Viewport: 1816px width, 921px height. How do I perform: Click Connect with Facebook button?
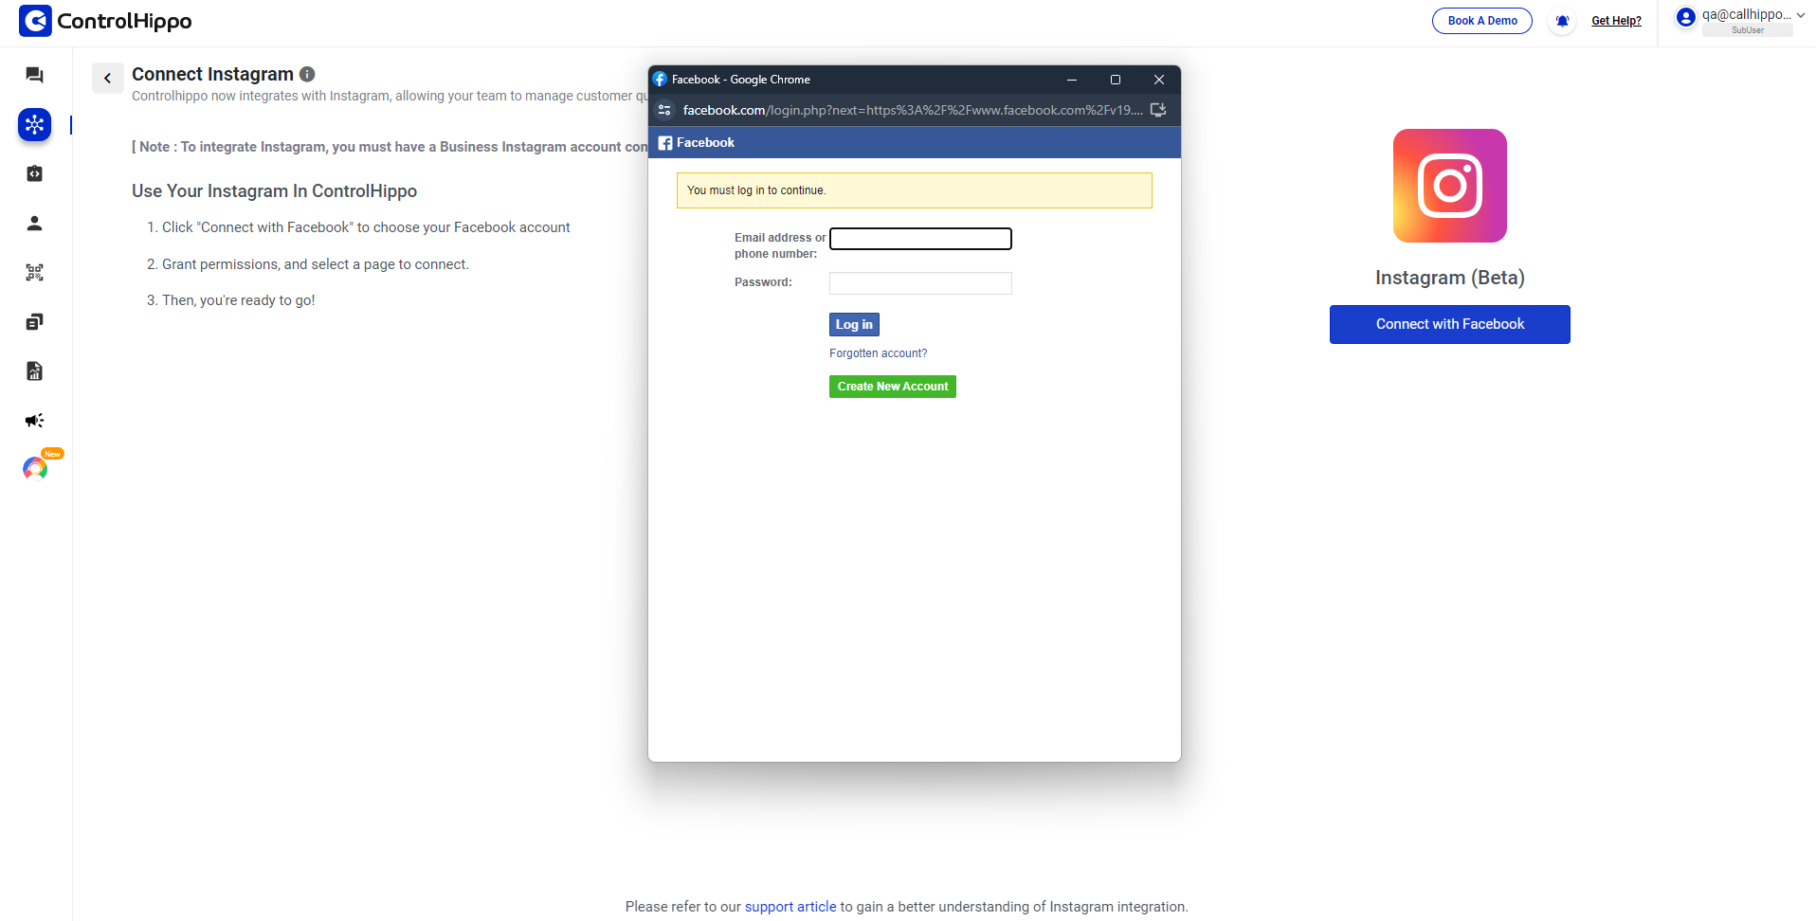pos(1449,324)
